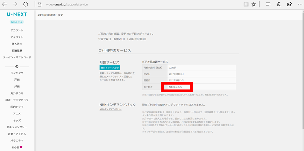Viewport: 304px width, 151px height.
Task: Select 海外ドラマ category
Action: point(17,93)
